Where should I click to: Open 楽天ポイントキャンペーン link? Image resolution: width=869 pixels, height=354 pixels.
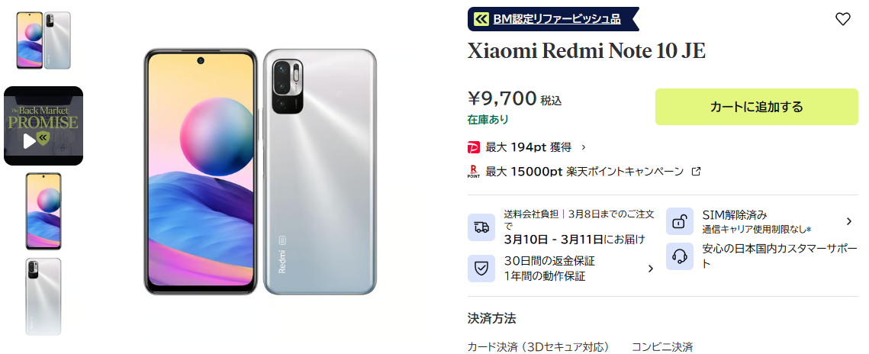pyautogui.click(x=625, y=172)
